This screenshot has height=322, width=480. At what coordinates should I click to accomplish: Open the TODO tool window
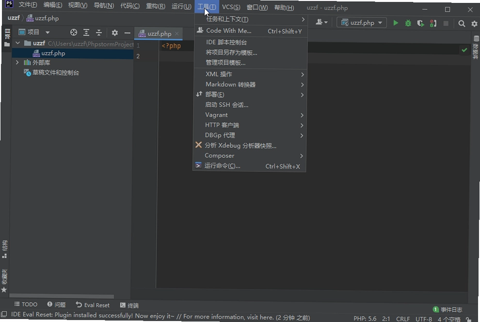[26, 304]
